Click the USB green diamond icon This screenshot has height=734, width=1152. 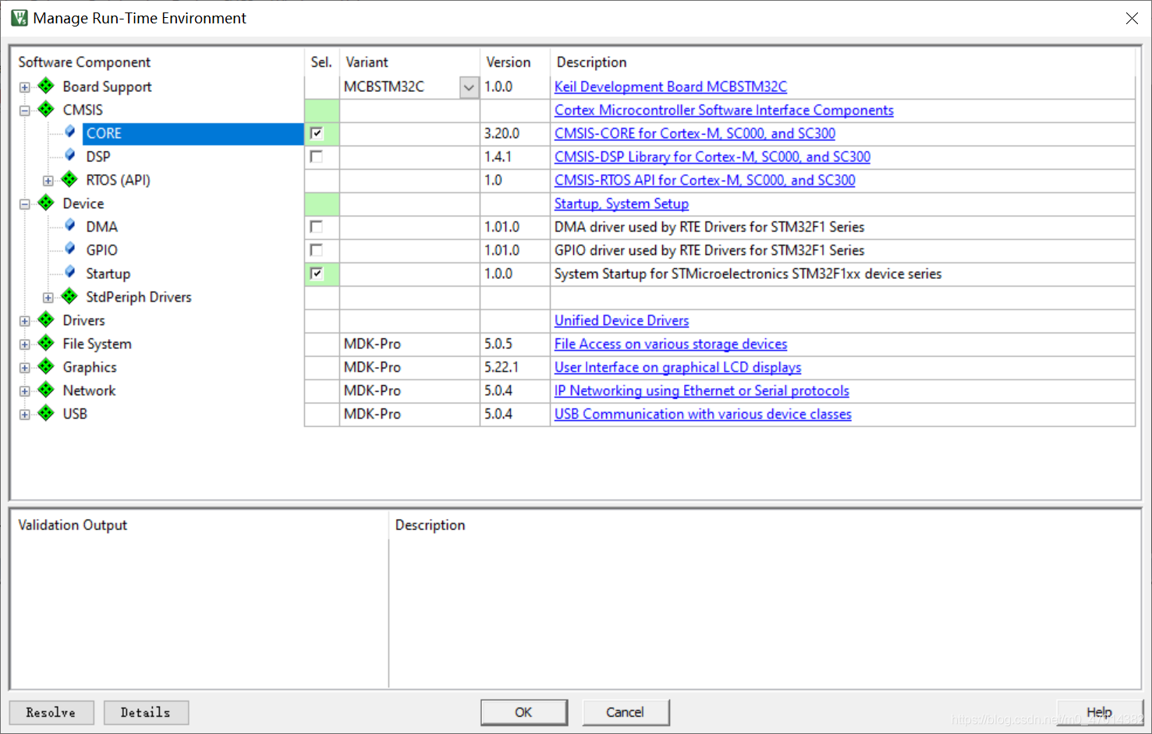(46, 413)
